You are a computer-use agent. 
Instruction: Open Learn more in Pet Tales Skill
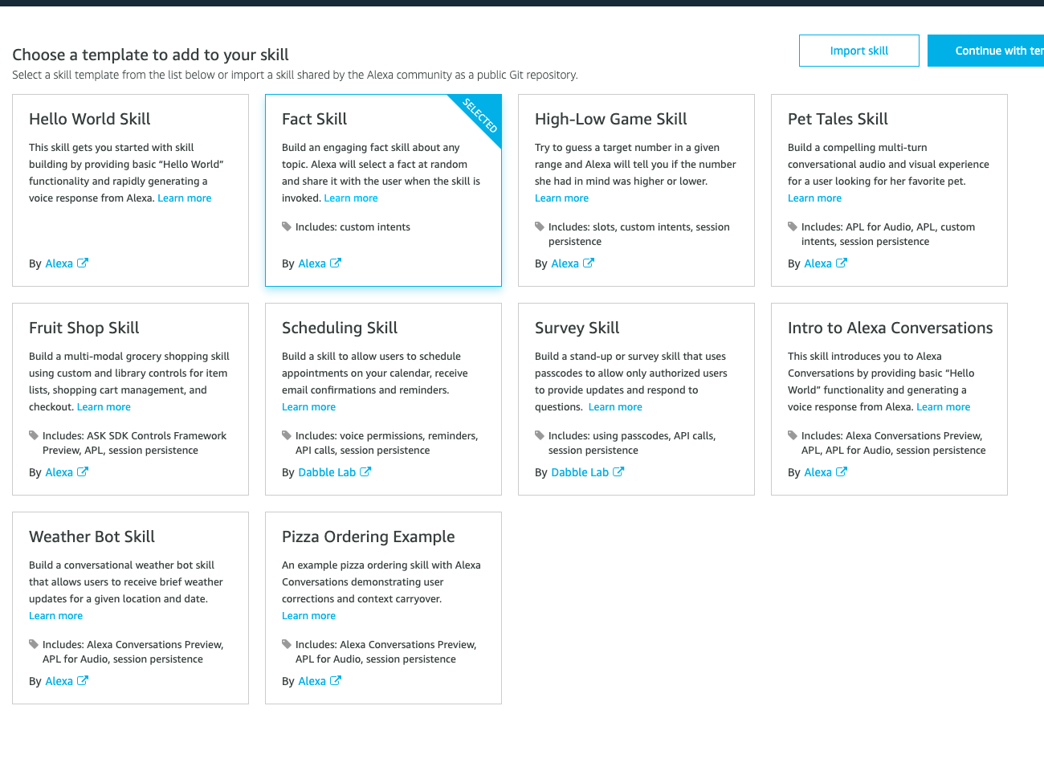point(815,198)
